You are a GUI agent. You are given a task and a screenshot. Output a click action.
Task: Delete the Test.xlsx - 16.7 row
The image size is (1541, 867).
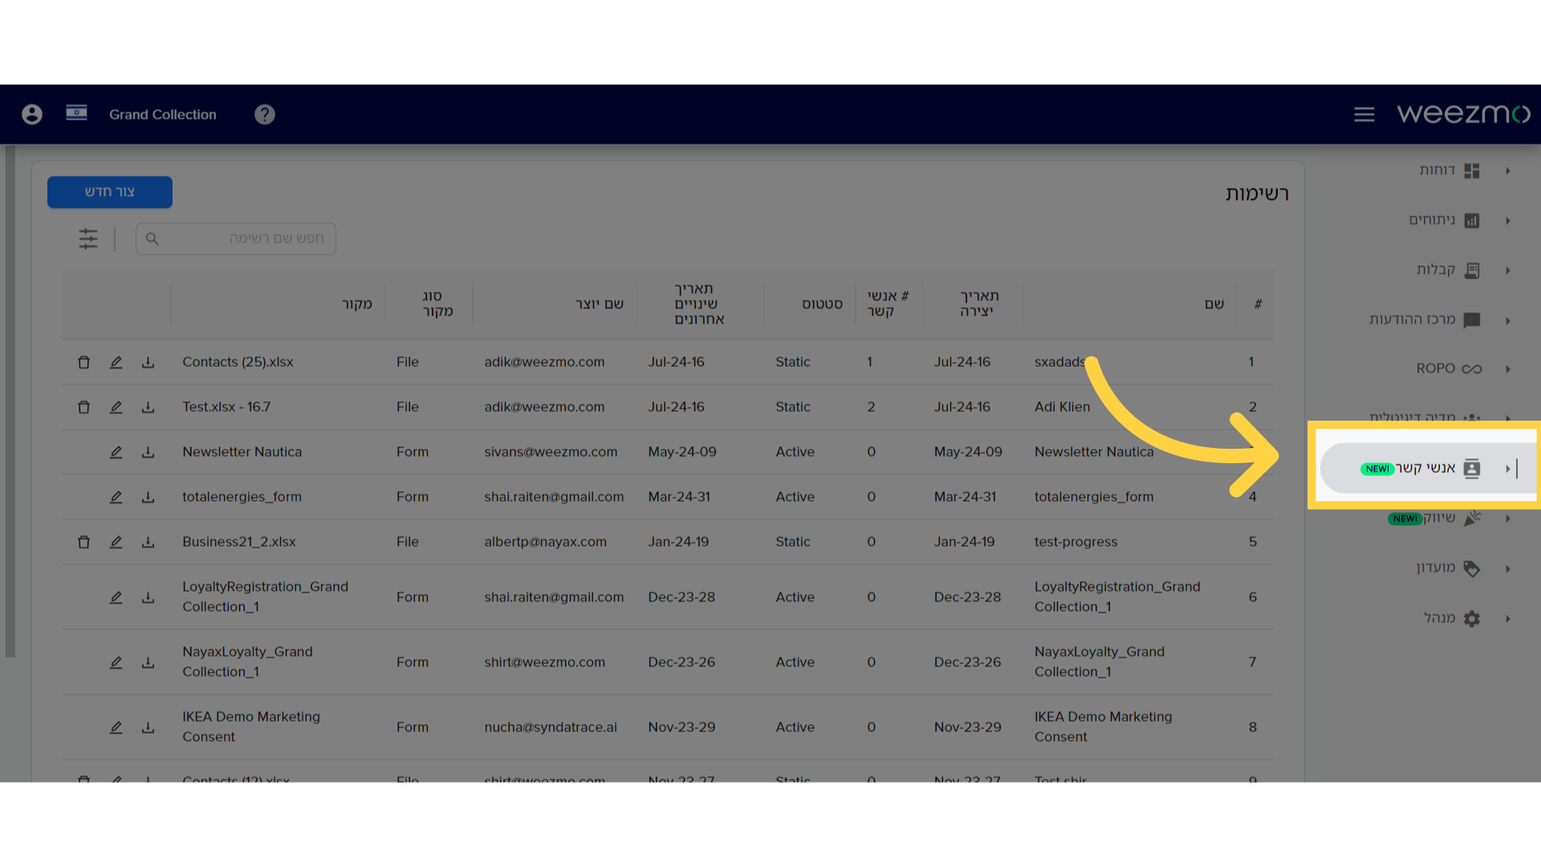(x=83, y=407)
